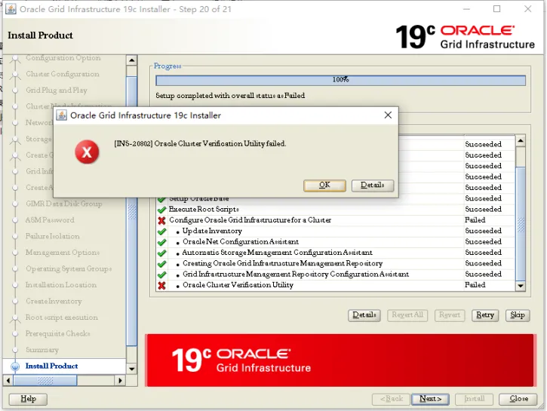
Task: Click the Failed status of Configure Oracle Grid Infrastructure
Action: [x=475, y=220]
